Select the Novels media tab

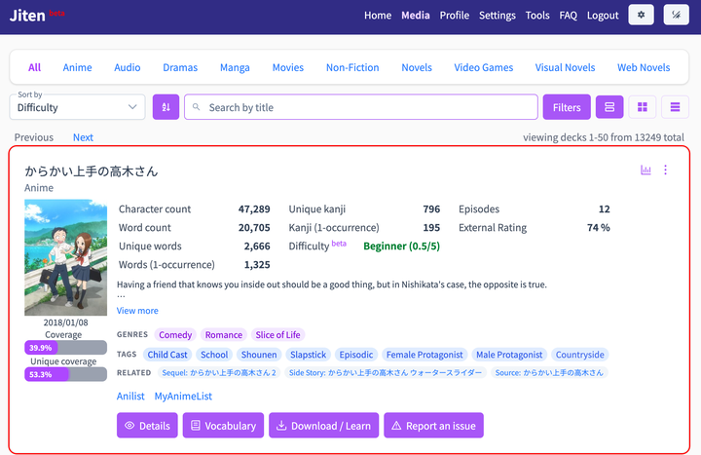point(417,67)
